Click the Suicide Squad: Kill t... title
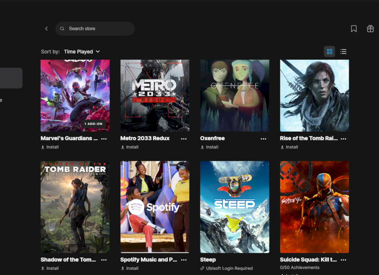379x275 pixels. tap(308, 259)
